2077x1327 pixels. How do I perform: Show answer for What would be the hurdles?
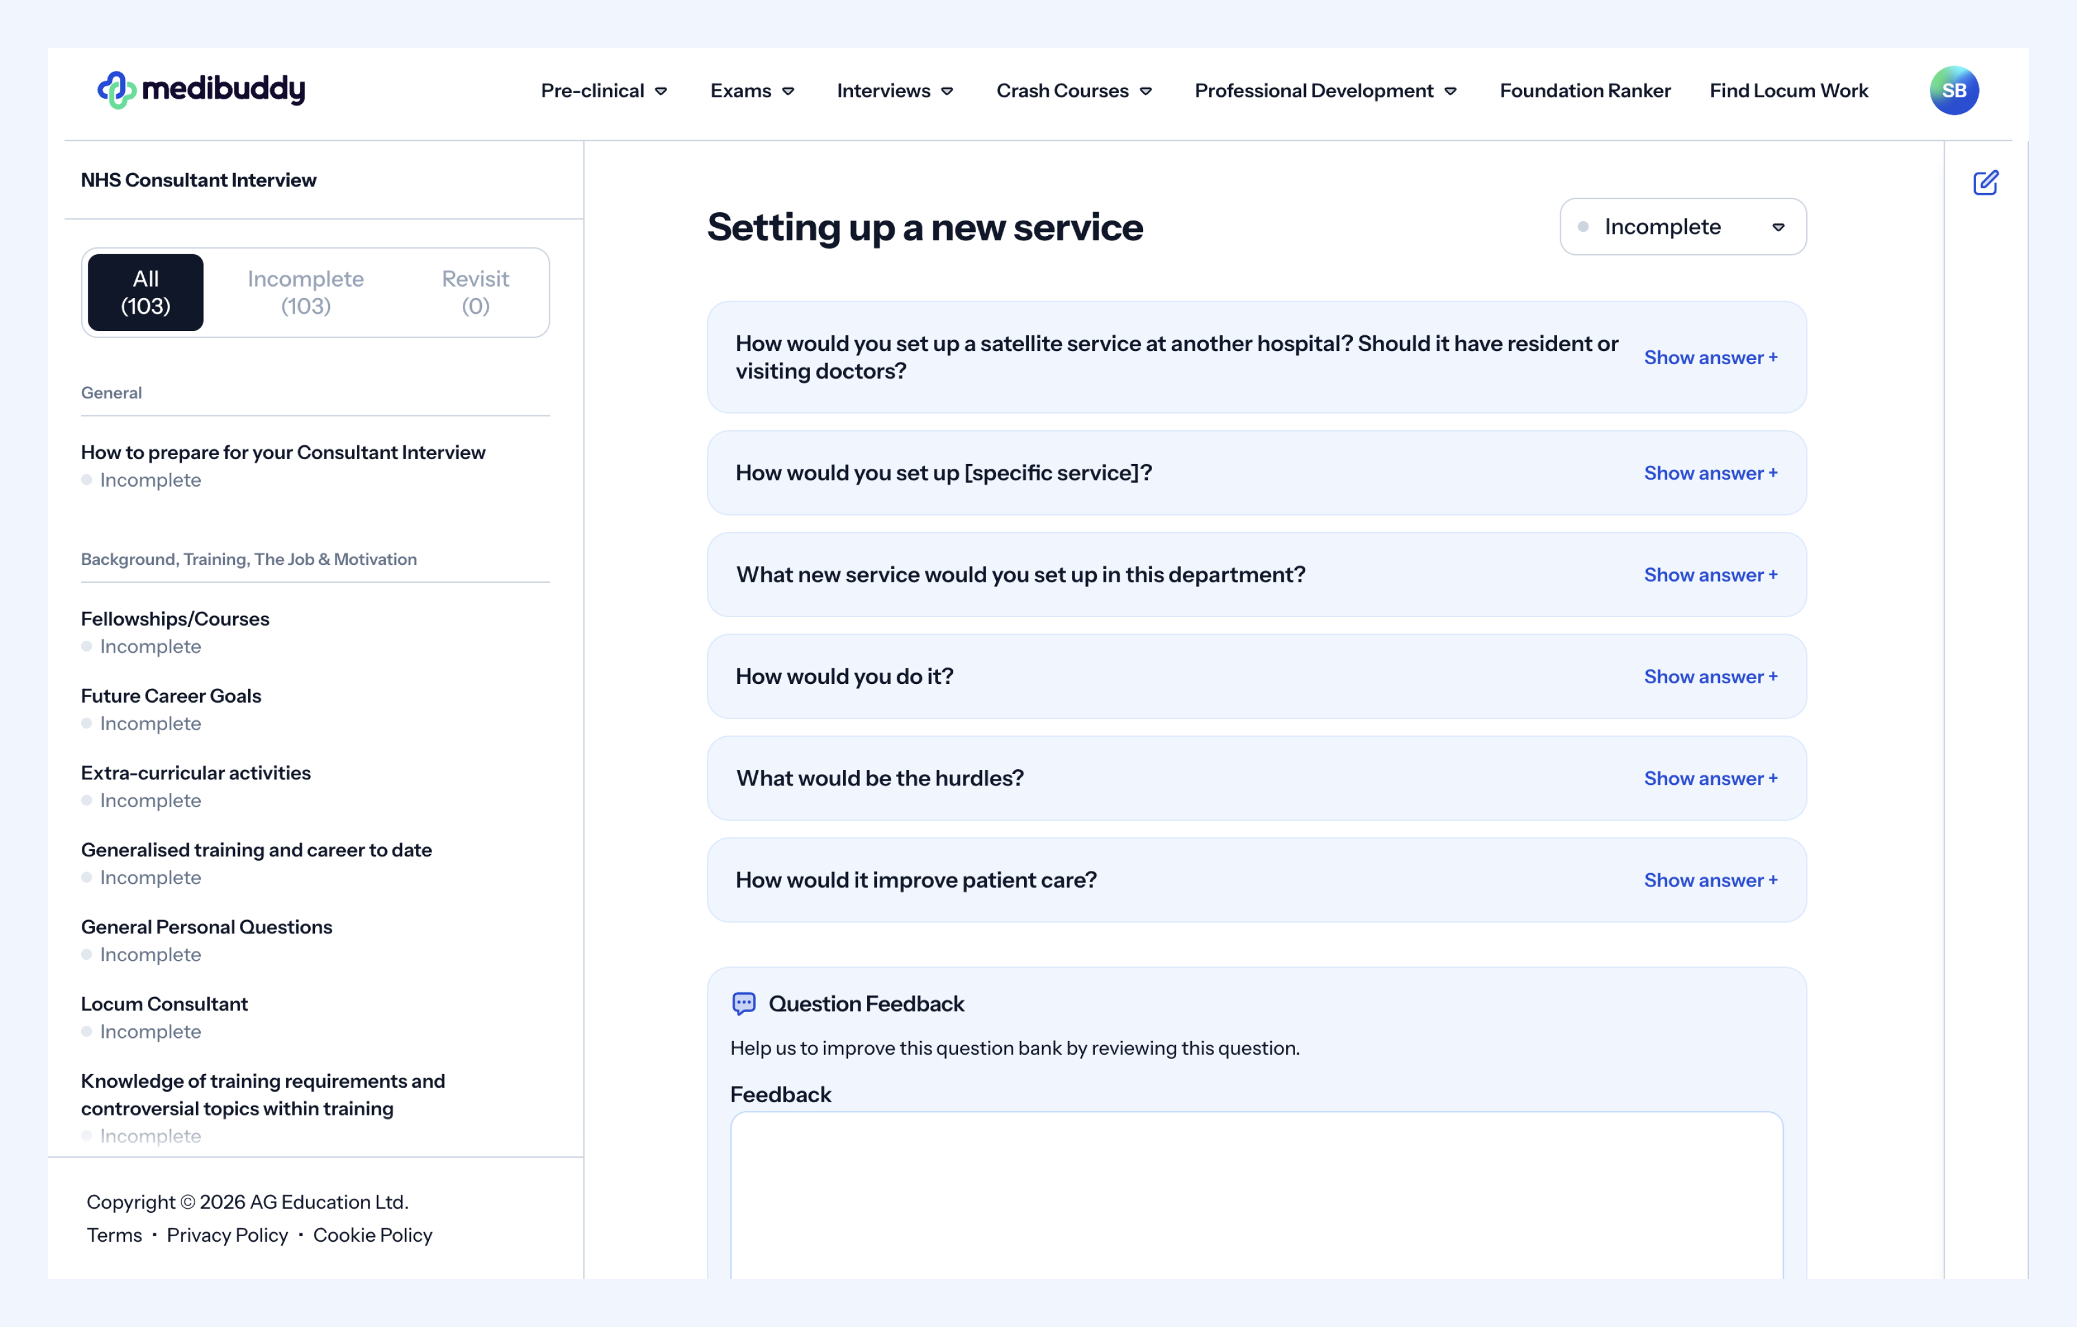coord(1710,778)
